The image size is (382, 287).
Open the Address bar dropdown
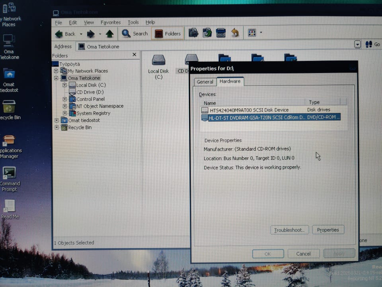point(357,45)
